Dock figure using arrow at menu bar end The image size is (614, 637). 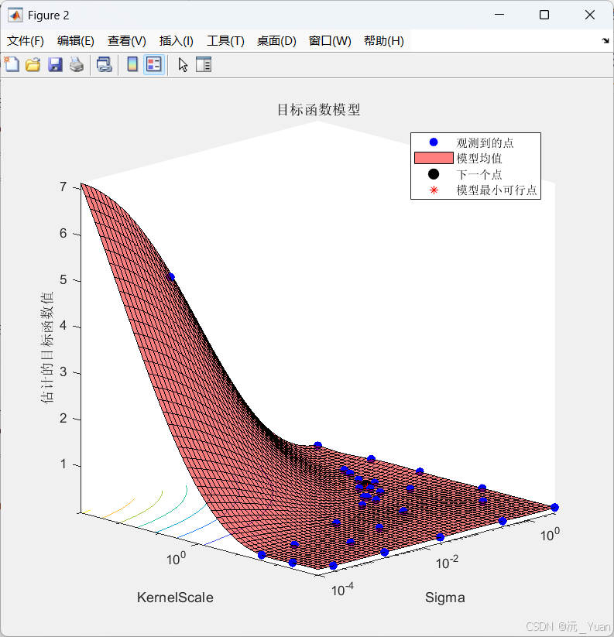tap(605, 40)
